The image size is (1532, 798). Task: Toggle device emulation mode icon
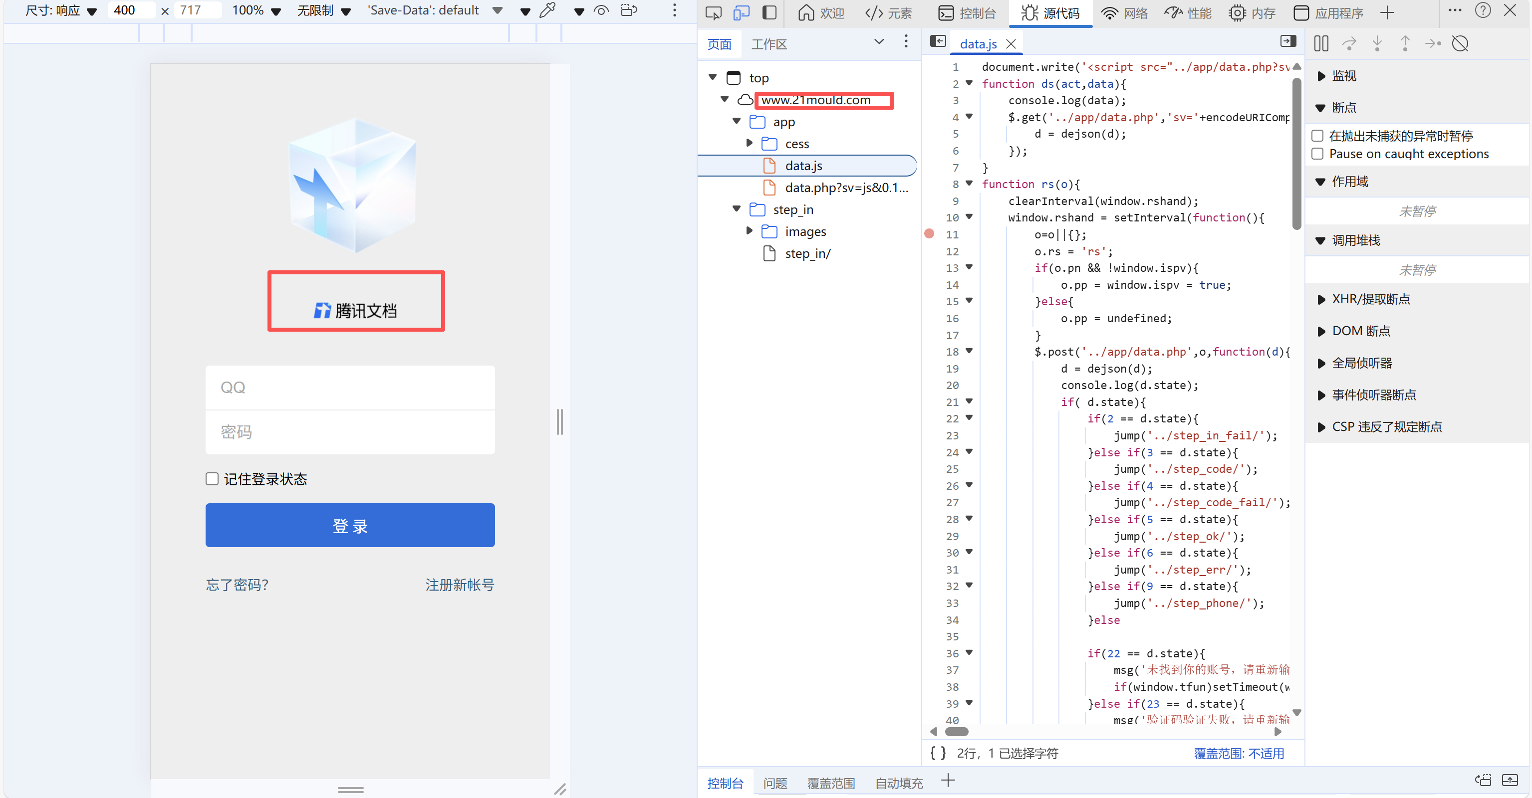pos(741,12)
